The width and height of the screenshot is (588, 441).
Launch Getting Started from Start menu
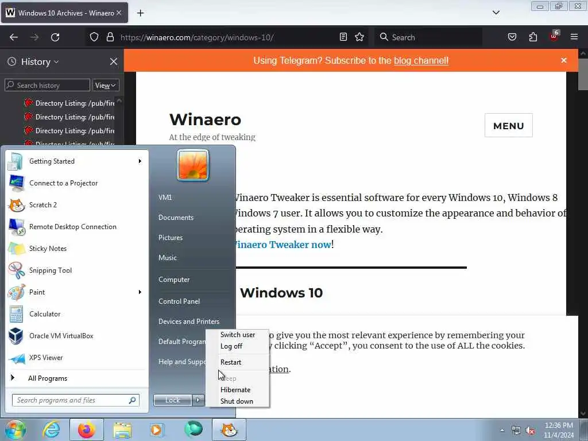(x=76, y=161)
